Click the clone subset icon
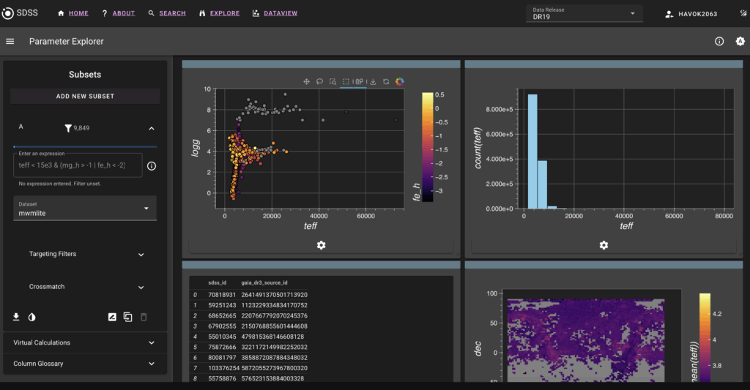Image resolution: width=750 pixels, height=390 pixels. [x=127, y=317]
